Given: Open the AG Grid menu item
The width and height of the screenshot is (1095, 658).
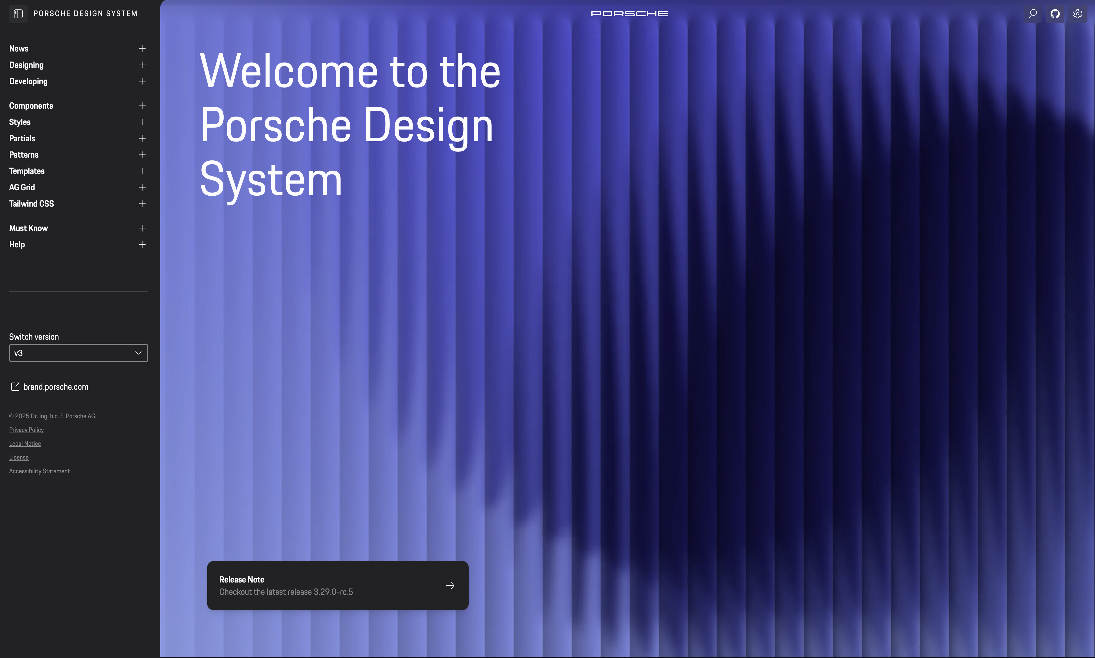Looking at the screenshot, I should [22, 187].
